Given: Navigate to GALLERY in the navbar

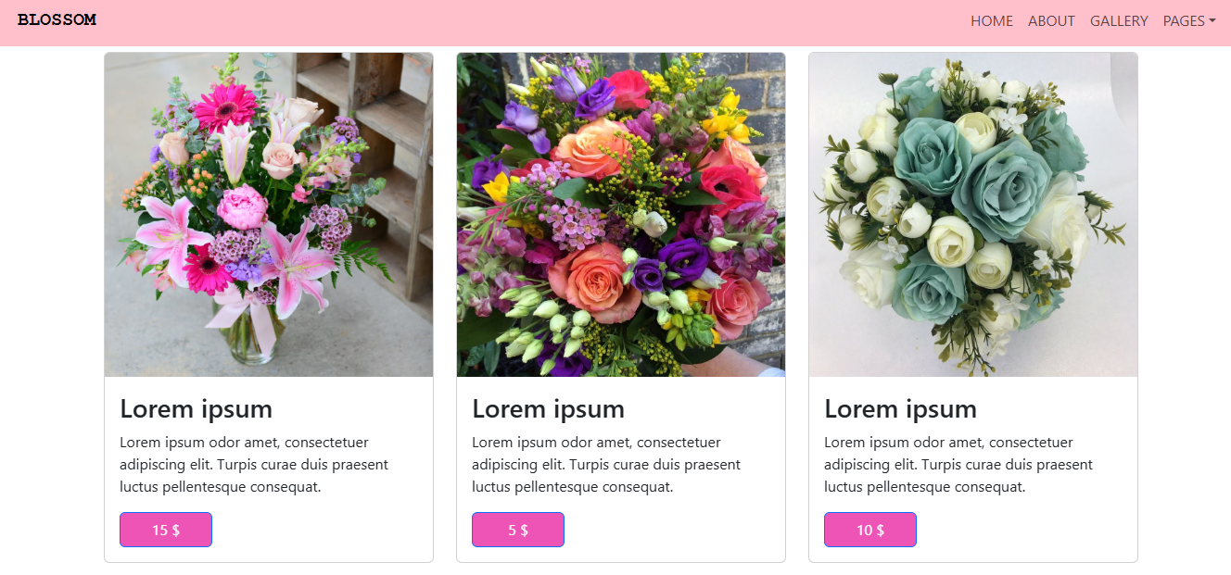Looking at the screenshot, I should (x=1119, y=21).
